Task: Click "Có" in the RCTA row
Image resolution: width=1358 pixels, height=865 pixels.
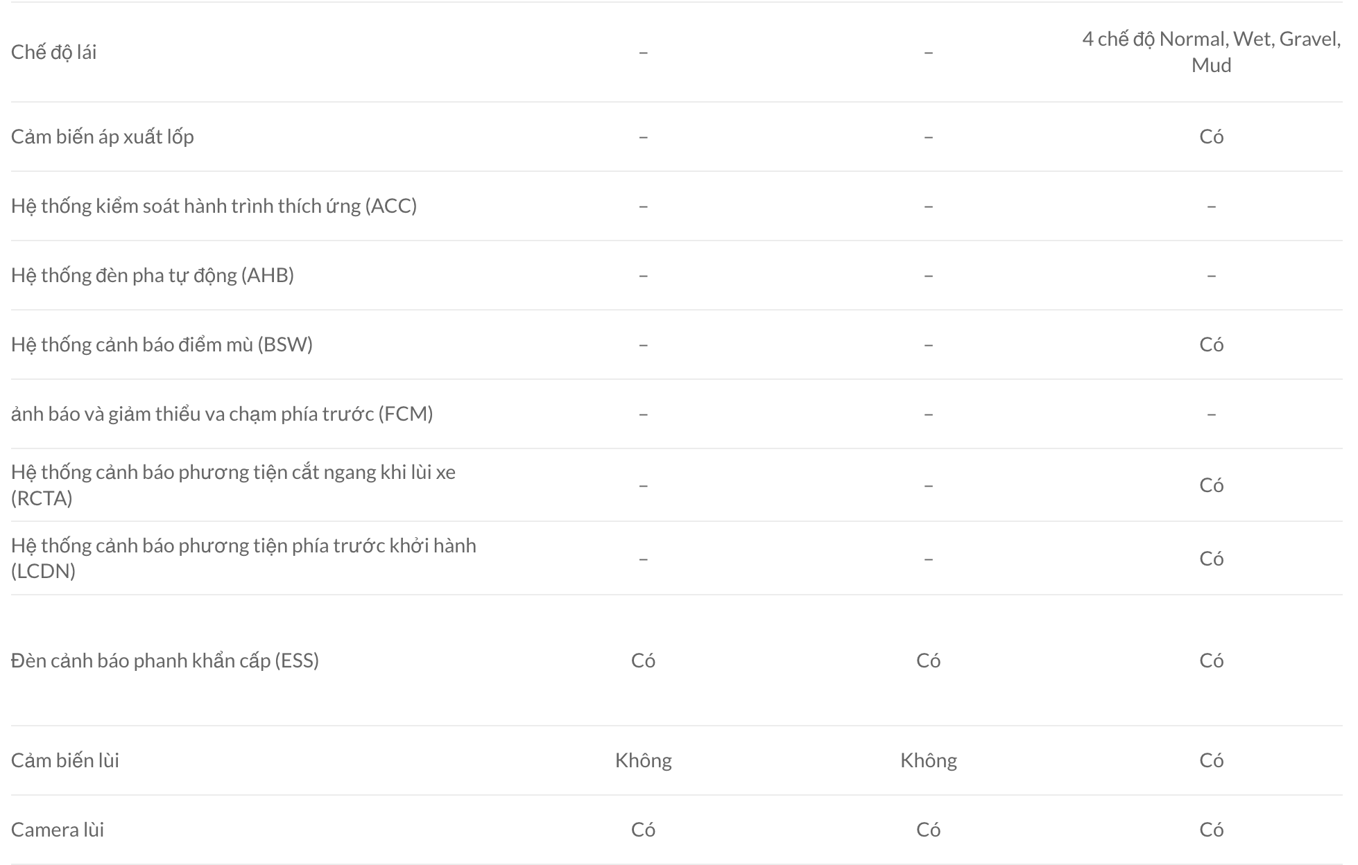Action: click(x=1211, y=485)
